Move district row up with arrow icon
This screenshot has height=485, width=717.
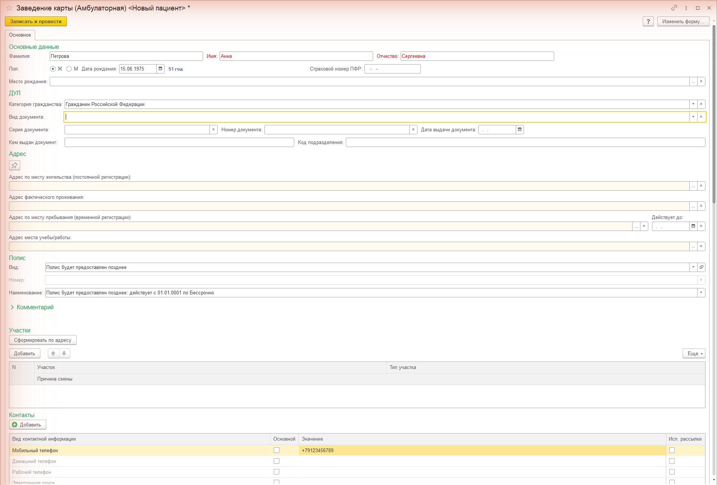(53, 353)
